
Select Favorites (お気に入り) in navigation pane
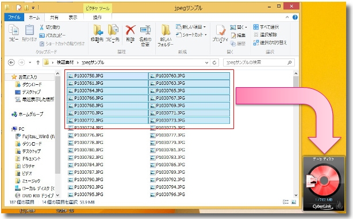[28, 77]
